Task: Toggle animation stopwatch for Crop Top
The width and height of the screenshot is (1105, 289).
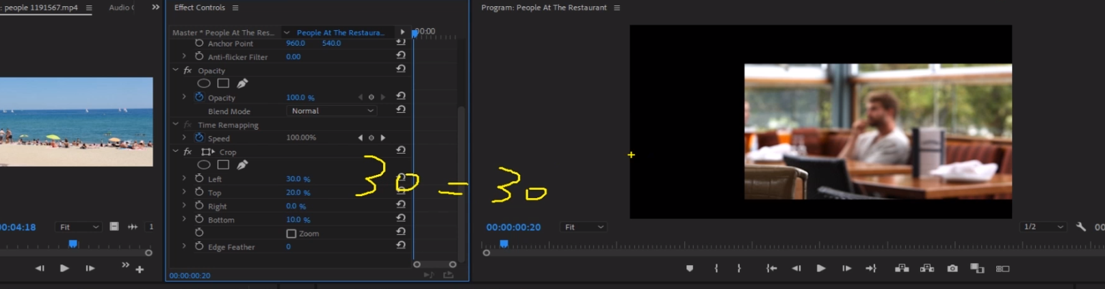Action: pyautogui.click(x=199, y=192)
